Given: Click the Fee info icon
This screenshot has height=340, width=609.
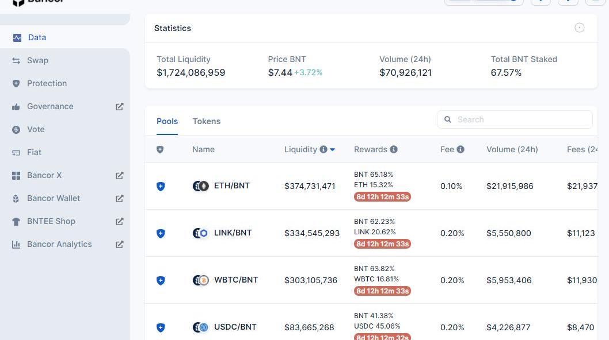Looking at the screenshot, I should point(460,149).
